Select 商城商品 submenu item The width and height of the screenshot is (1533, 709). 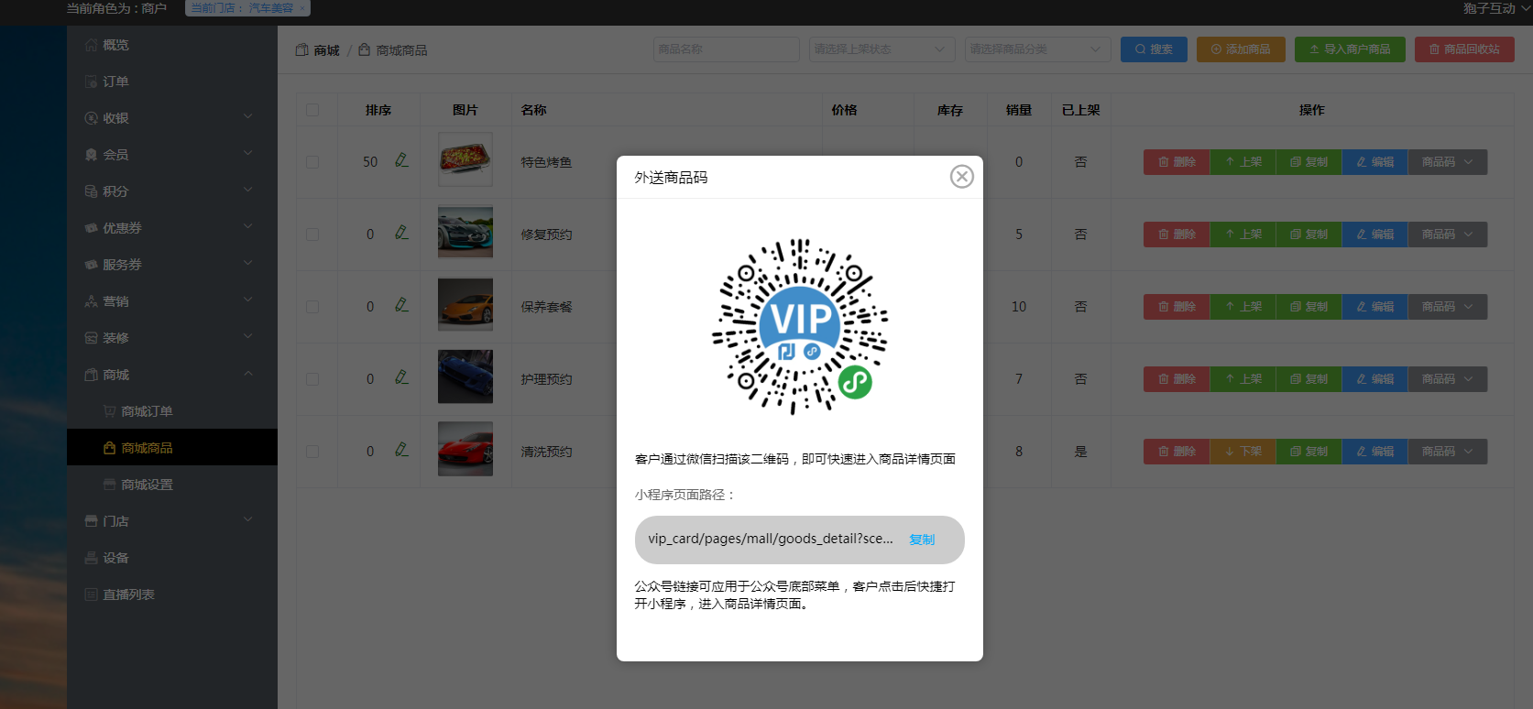[172, 448]
